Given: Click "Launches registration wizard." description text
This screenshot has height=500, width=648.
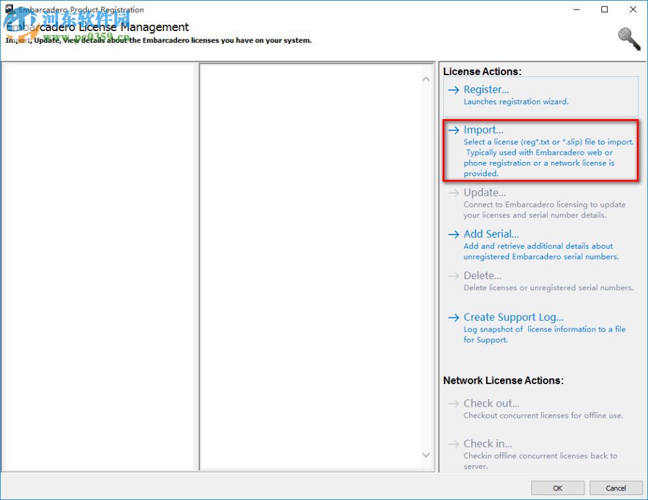Looking at the screenshot, I should (x=516, y=102).
